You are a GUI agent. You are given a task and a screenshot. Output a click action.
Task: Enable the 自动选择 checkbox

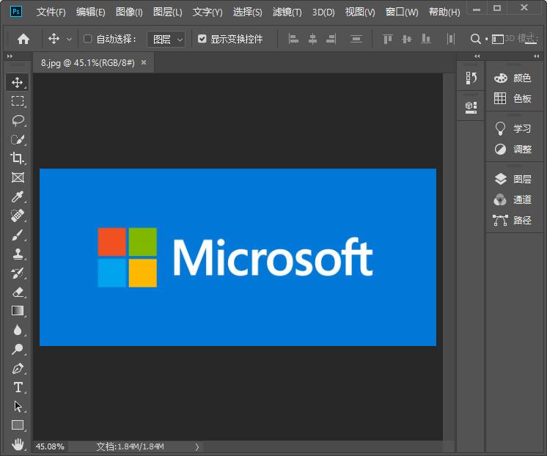pos(88,39)
